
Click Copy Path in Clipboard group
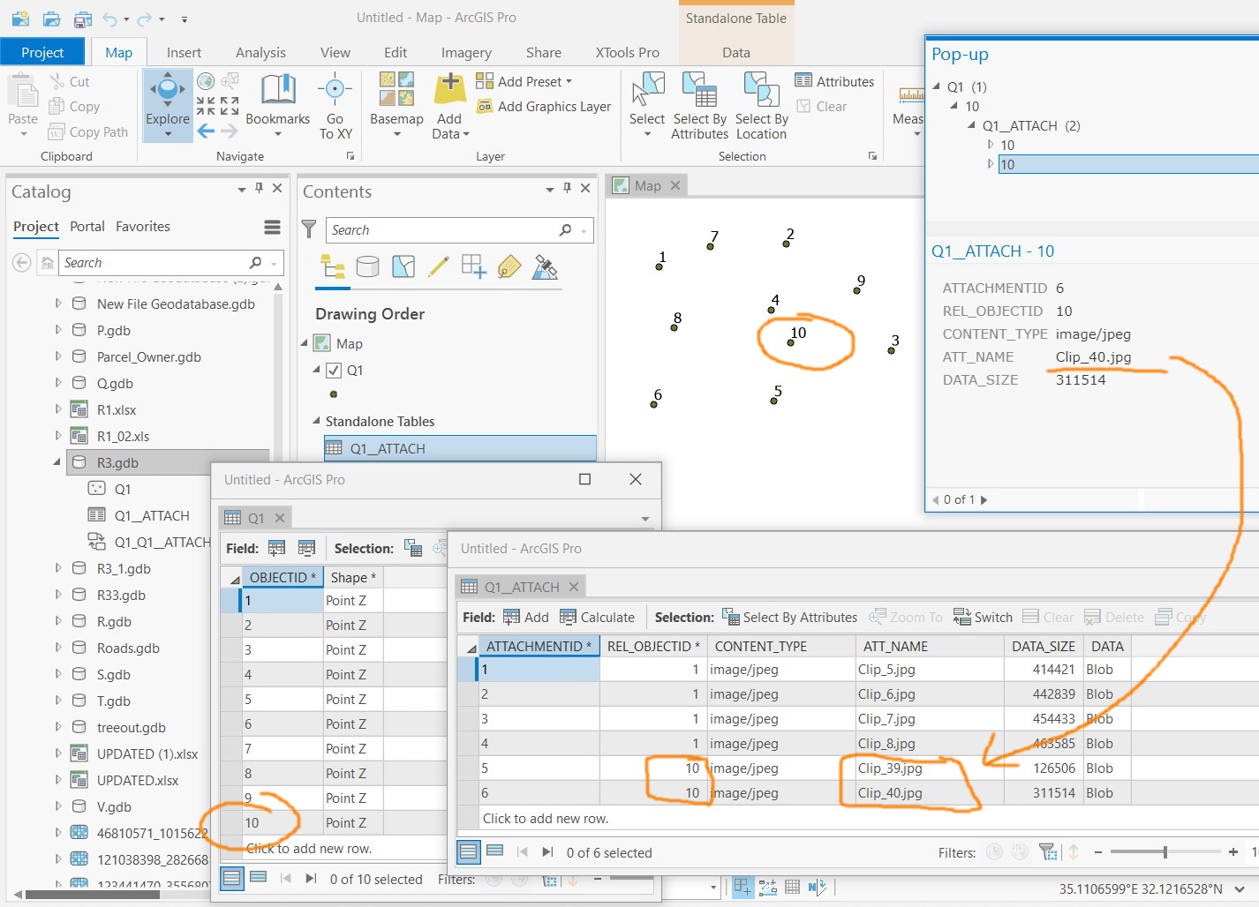coord(88,132)
